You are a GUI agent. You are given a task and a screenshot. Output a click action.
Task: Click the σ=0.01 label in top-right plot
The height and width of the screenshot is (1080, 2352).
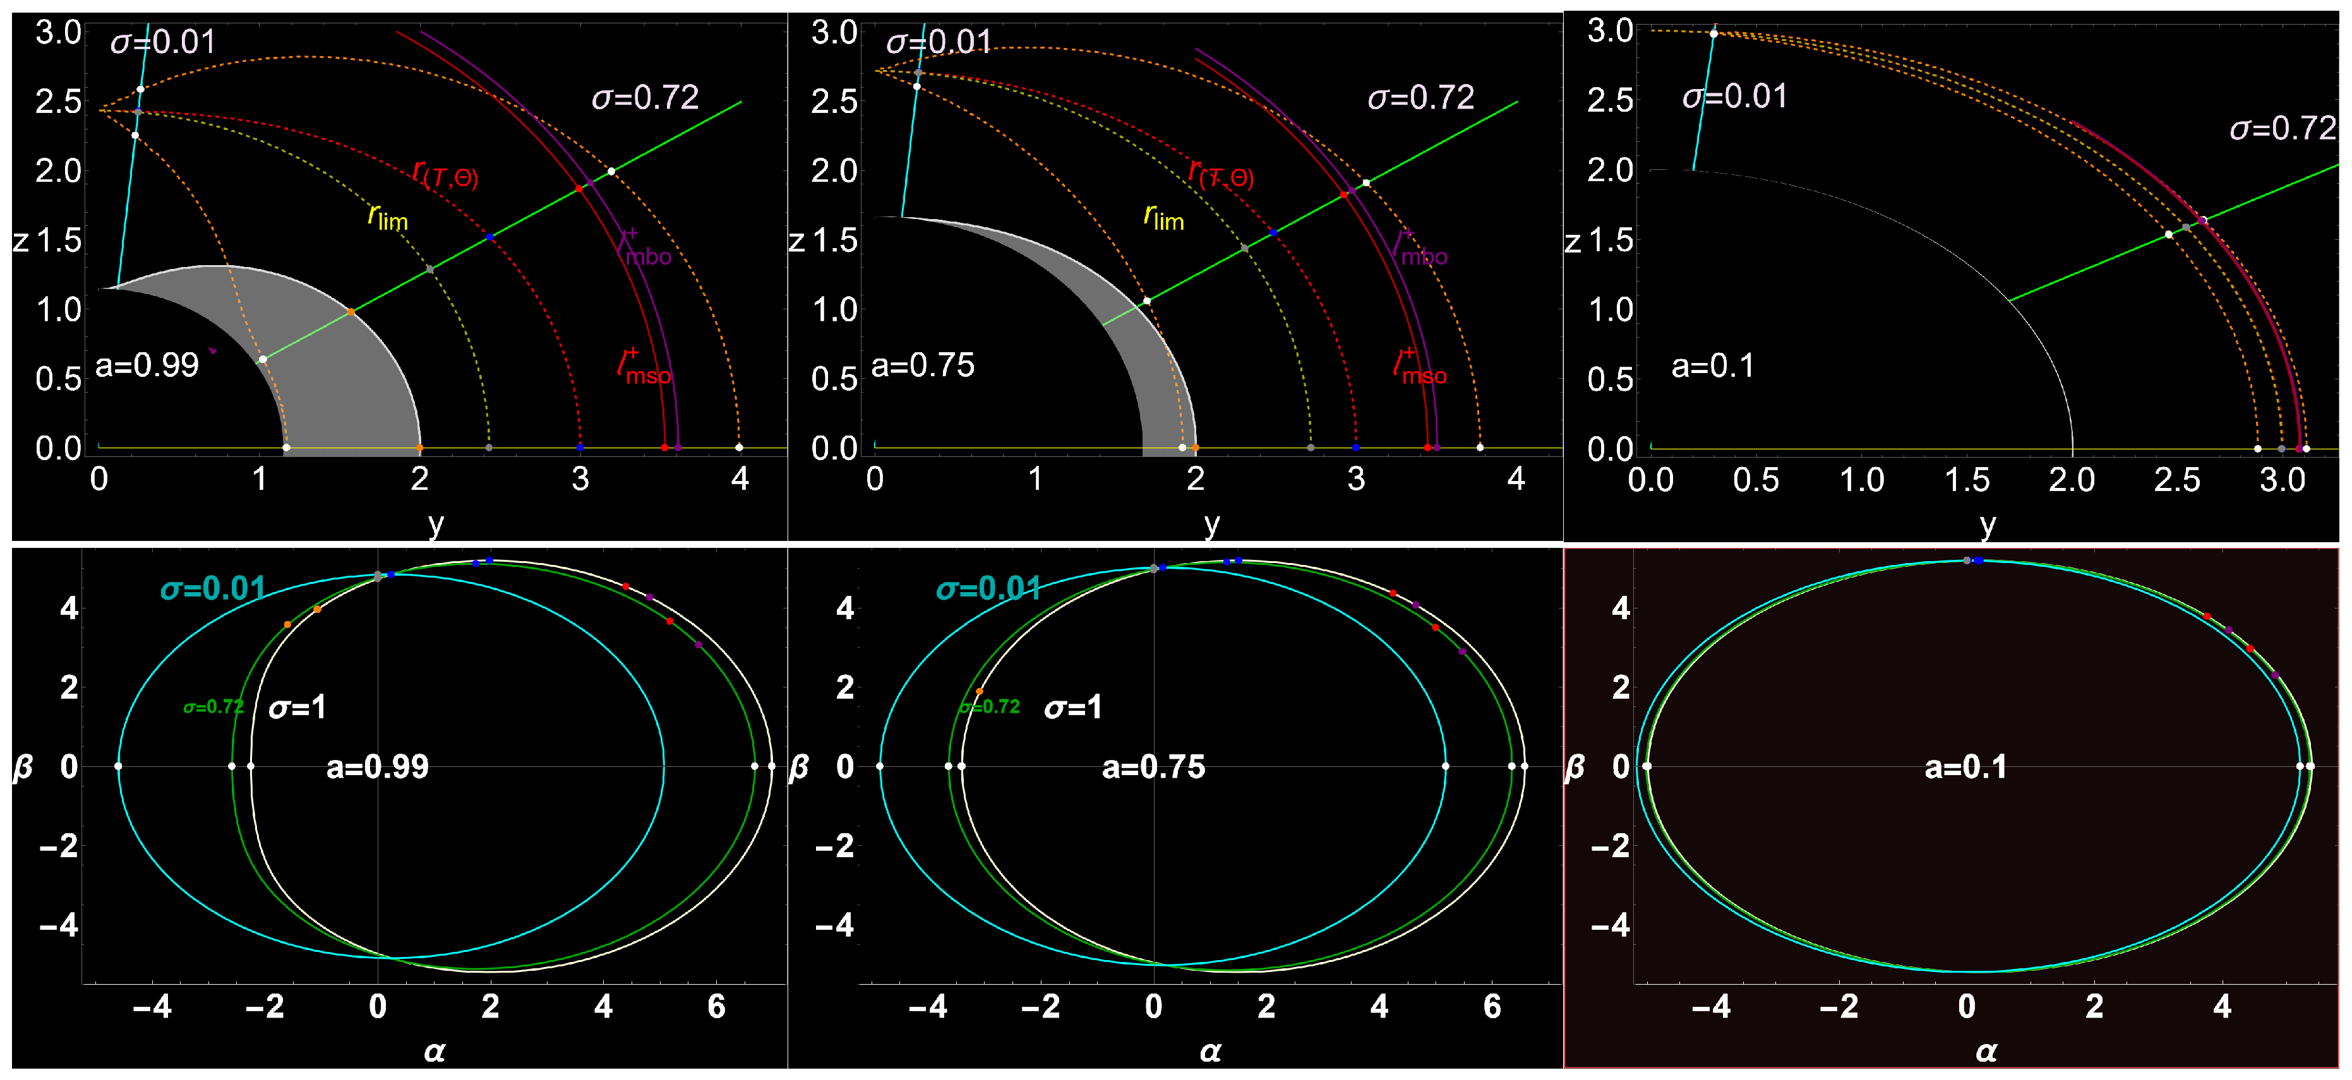point(1734,96)
